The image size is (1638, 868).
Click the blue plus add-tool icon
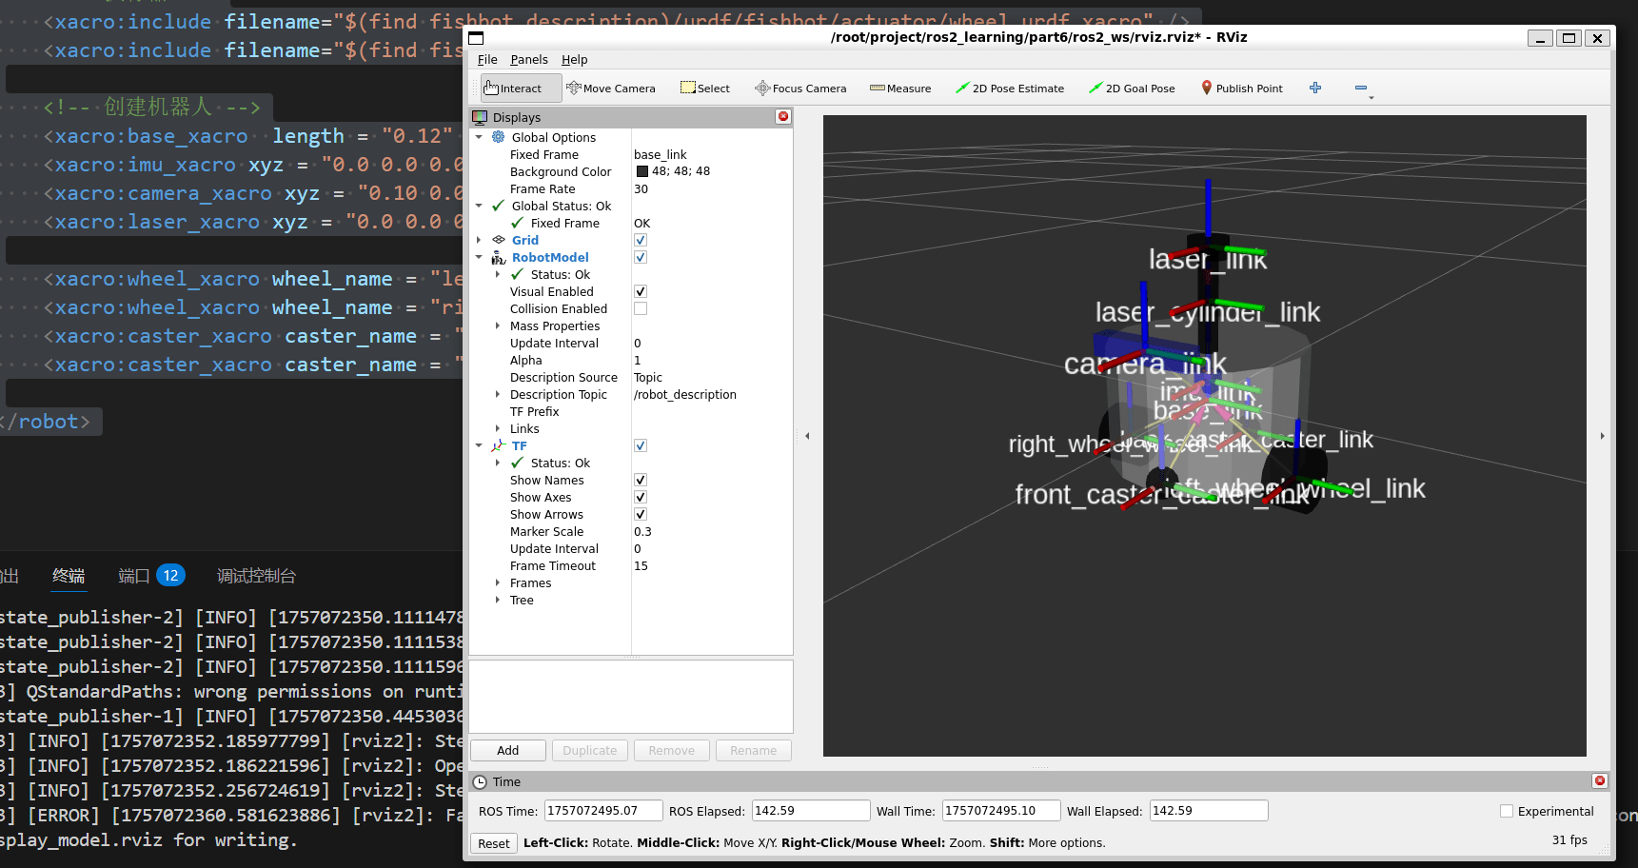(x=1315, y=88)
